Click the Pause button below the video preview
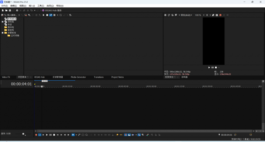 213,67
